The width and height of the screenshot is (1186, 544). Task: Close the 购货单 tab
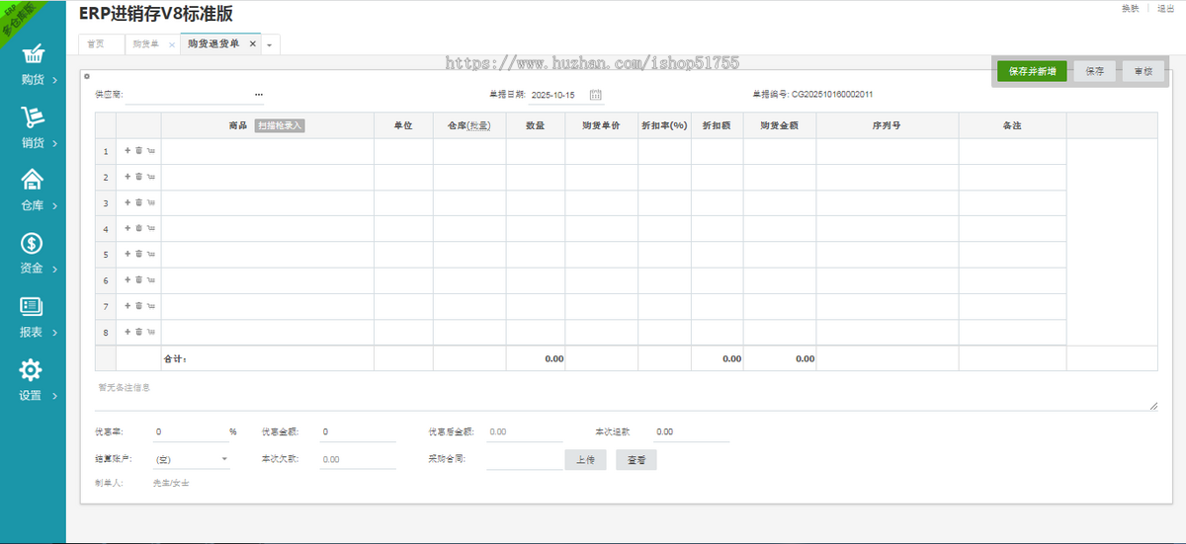coord(172,45)
